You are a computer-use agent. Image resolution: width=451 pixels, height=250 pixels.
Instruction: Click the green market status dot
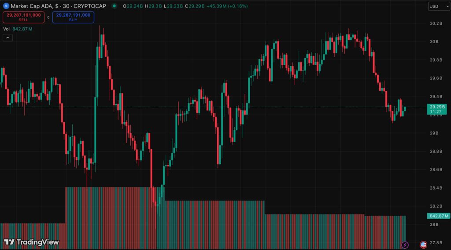114,6
